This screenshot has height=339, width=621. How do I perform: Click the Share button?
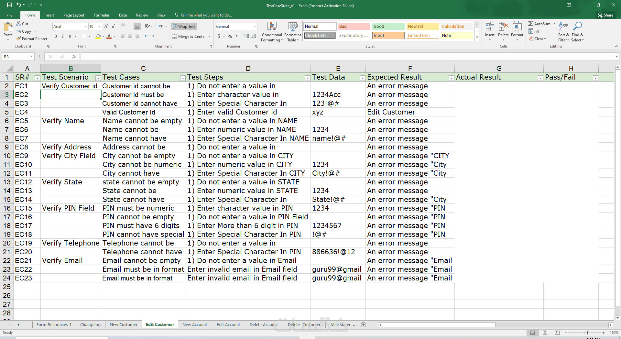tap(606, 15)
